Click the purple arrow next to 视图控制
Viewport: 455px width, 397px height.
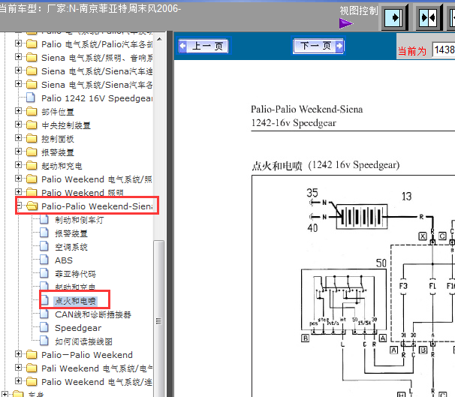[x=345, y=23]
